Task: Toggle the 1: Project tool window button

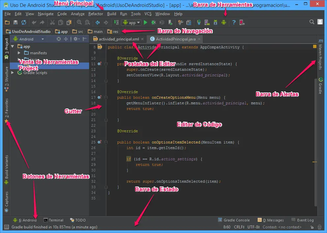Action: (7, 49)
